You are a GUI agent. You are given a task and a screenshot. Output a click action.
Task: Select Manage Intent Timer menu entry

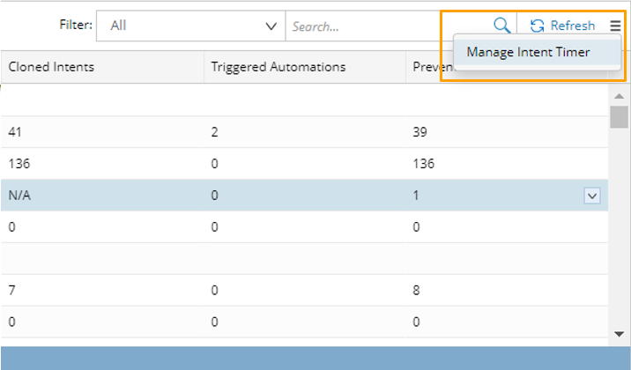click(x=528, y=52)
